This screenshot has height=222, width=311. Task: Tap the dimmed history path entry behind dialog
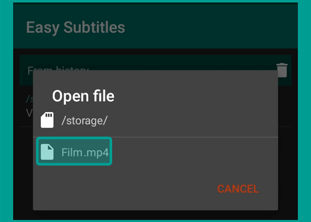[29, 99]
